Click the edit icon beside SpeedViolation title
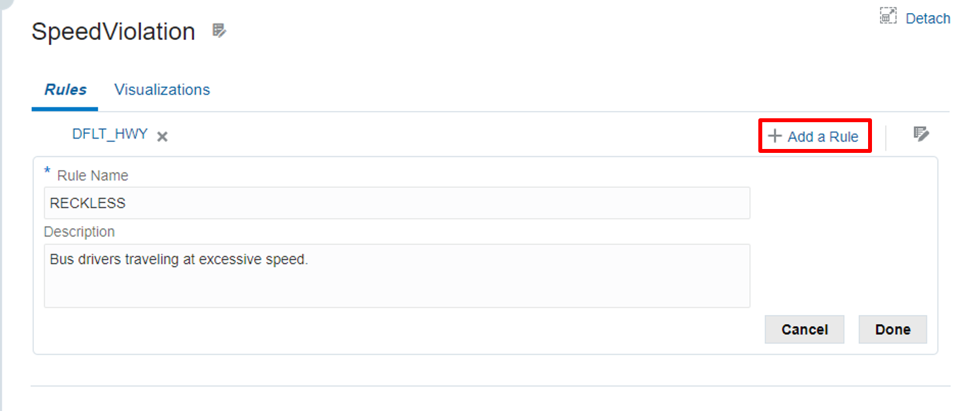The image size is (968, 411). click(219, 31)
